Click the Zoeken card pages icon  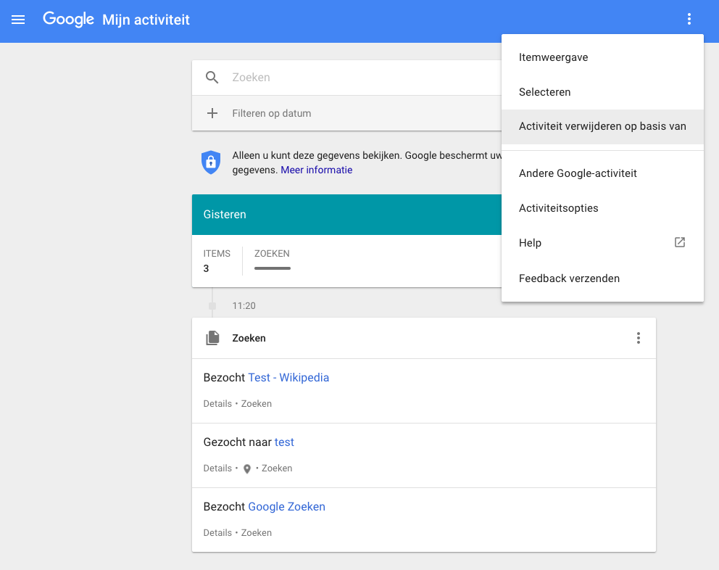[x=212, y=338]
